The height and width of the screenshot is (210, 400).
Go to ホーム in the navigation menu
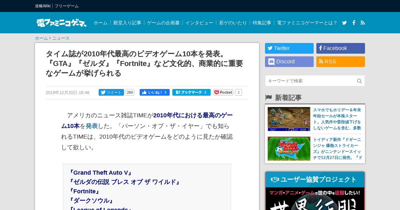click(100, 23)
